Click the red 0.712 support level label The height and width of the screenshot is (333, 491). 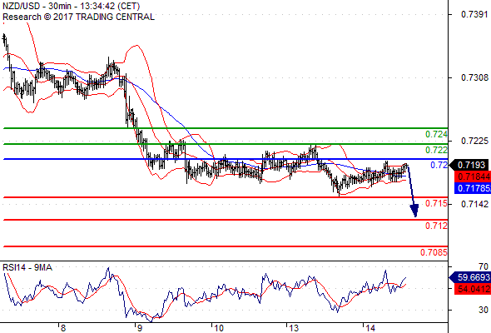[x=436, y=226]
